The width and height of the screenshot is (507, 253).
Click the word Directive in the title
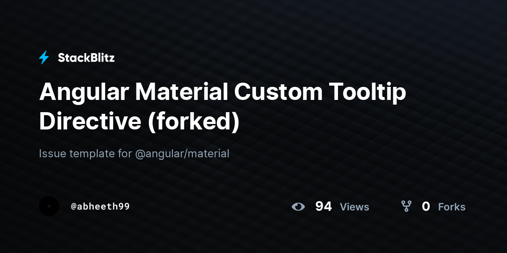coord(90,121)
